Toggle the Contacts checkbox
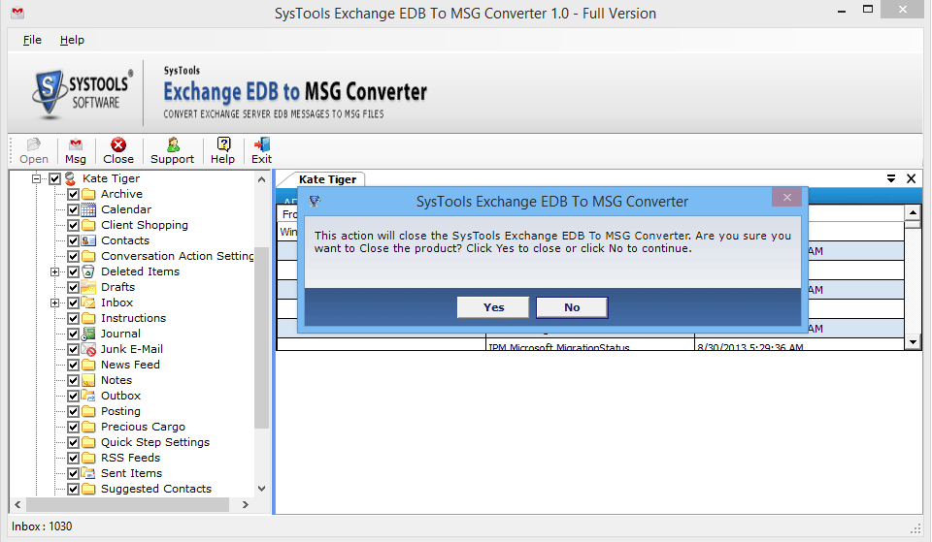The image size is (932, 542). 73,240
